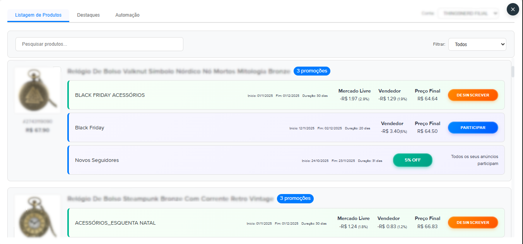The width and height of the screenshot is (523, 244).
Task: Select the Valknut watch product title
Action: pyautogui.click(x=178, y=71)
